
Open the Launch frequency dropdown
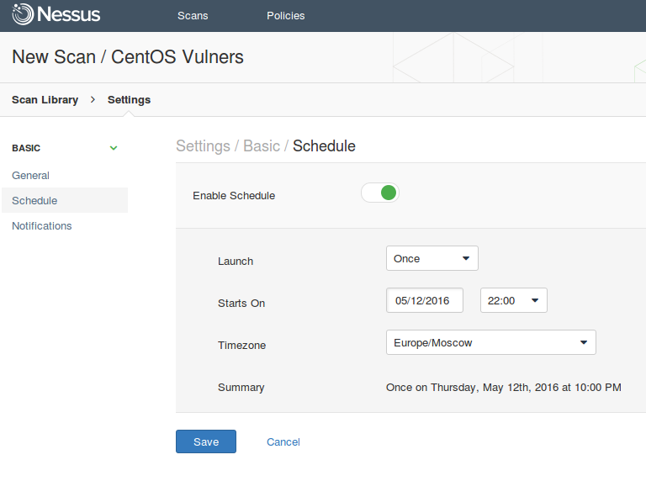[x=432, y=258]
